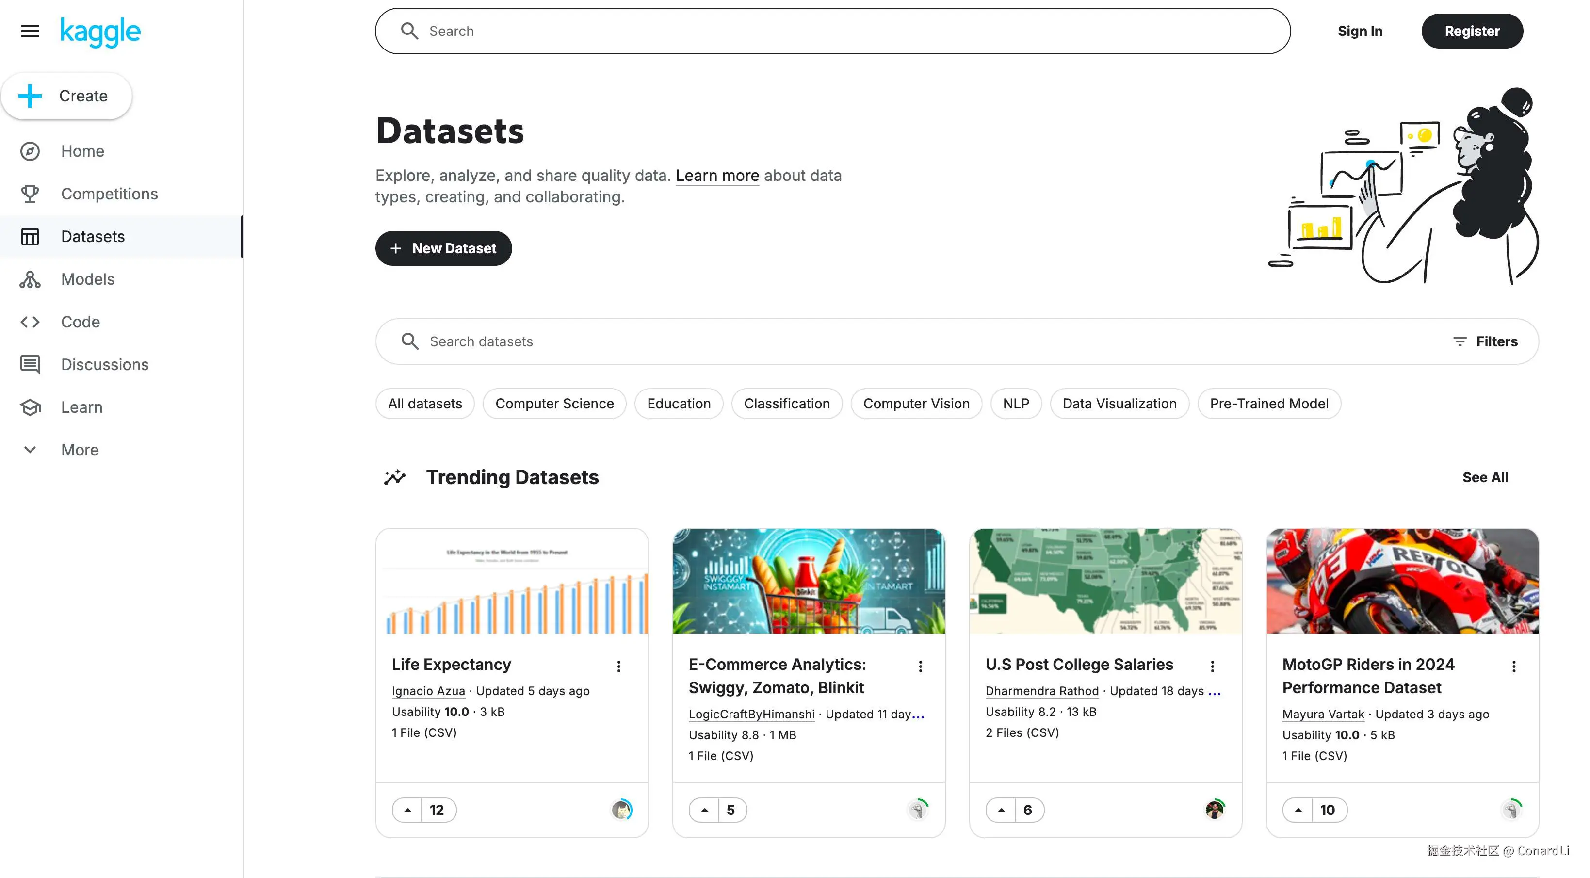Open options menu on U.S Post College Salaries
Viewport: 1590px width, 878px height.
pyautogui.click(x=1212, y=666)
